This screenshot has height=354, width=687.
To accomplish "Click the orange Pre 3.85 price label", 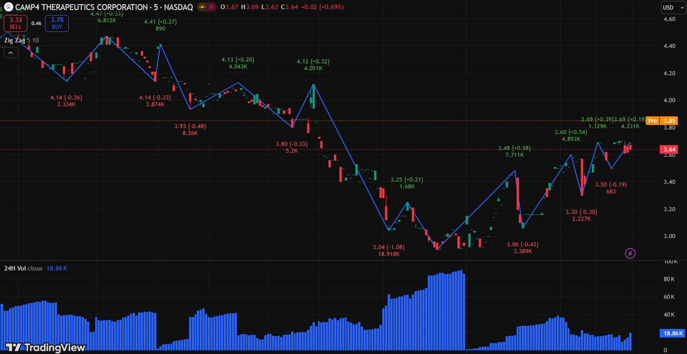I will pyautogui.click(x=661, y=121).
